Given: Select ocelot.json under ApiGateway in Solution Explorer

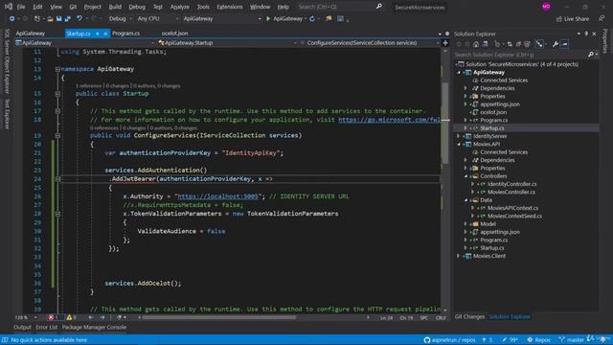Looking at the screenshot, I should click(493, 112).
